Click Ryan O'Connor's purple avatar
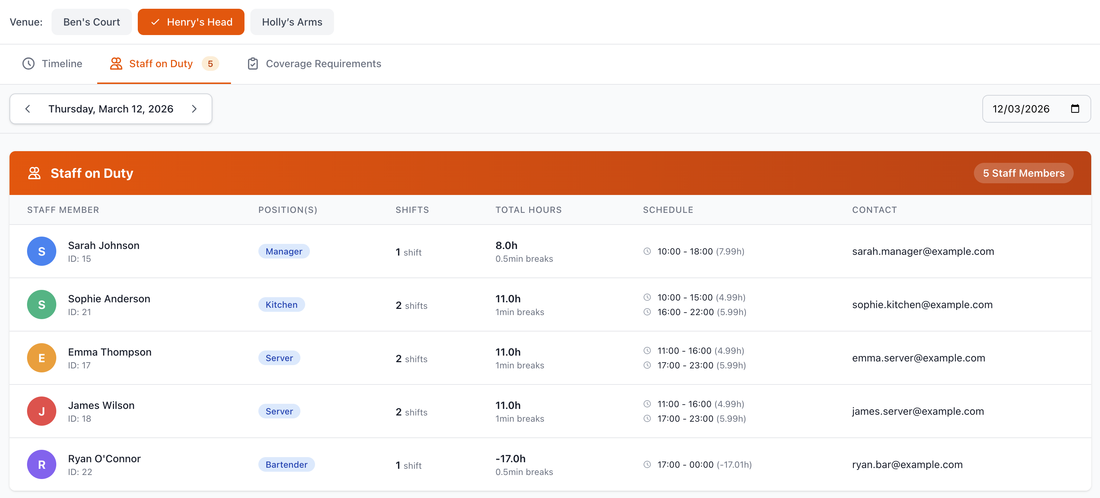The height and width of the screenshot is (498, 1100). (41, 465)
